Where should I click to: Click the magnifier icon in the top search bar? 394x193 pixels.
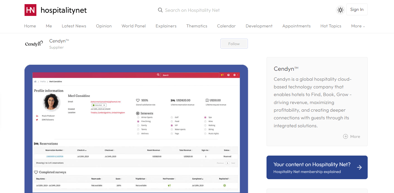pyautogui.click(x=160, y=10)
